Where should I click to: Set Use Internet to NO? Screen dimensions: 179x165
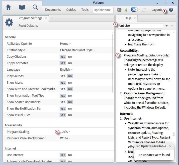tap(70, 155)
